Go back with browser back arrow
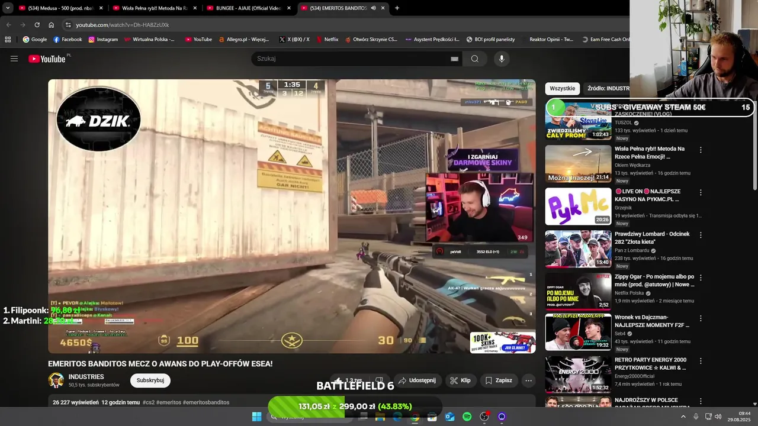Image resolution: width=758 pixels, height=426 pixels. click(x=8, y=25)
